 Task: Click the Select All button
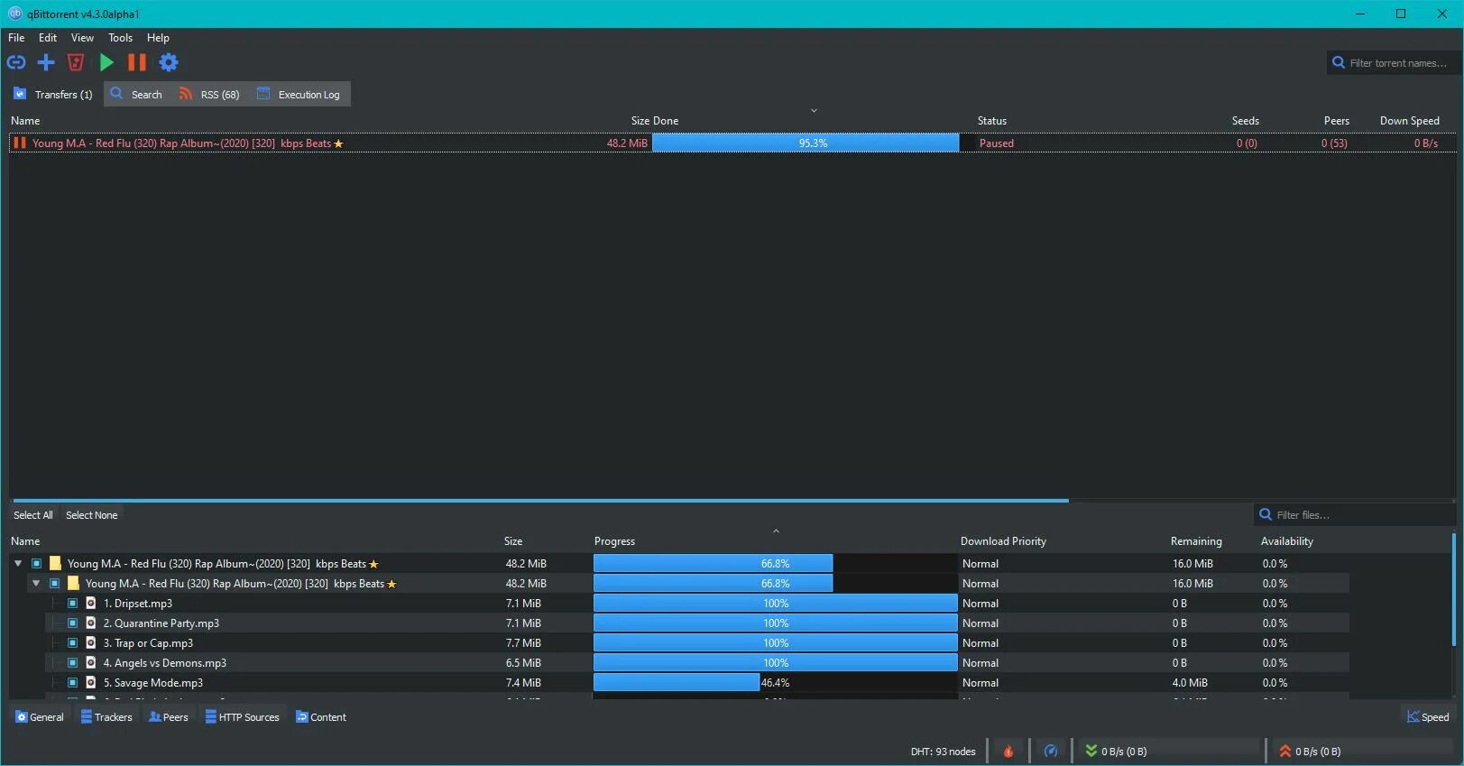(33, 515)
